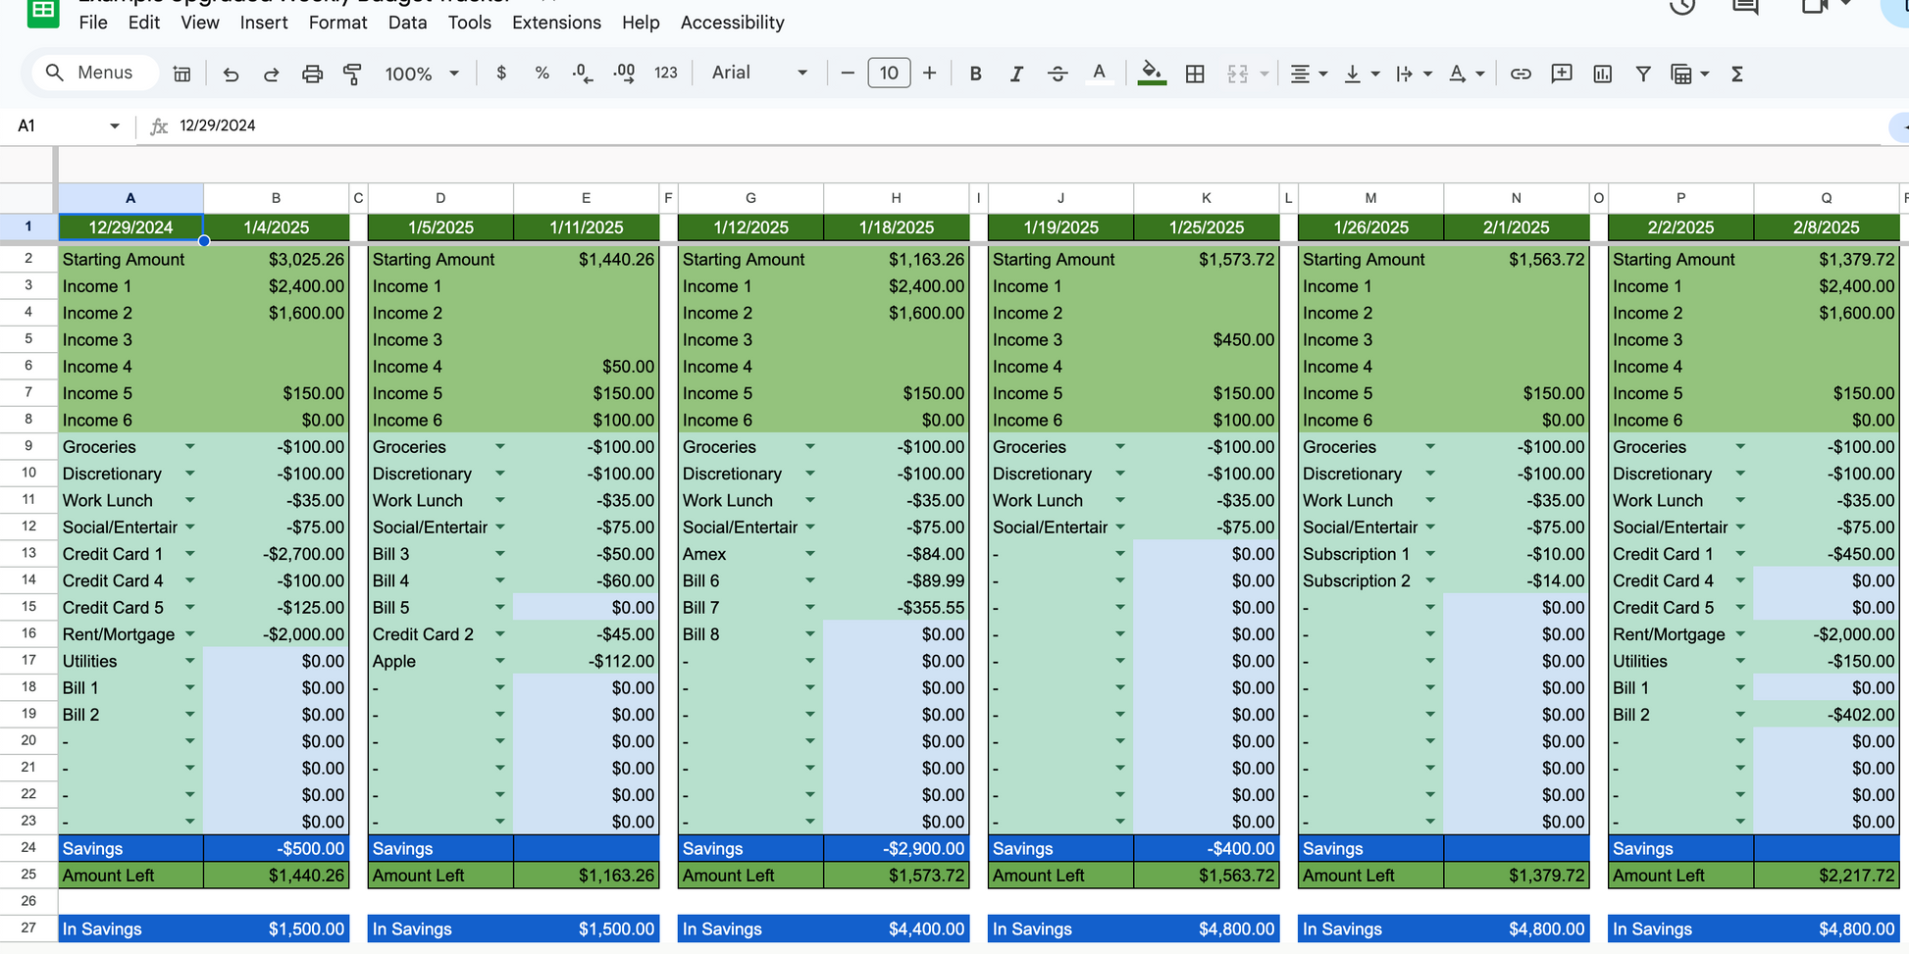Click the Functions sigma icon

(1736, 74)
